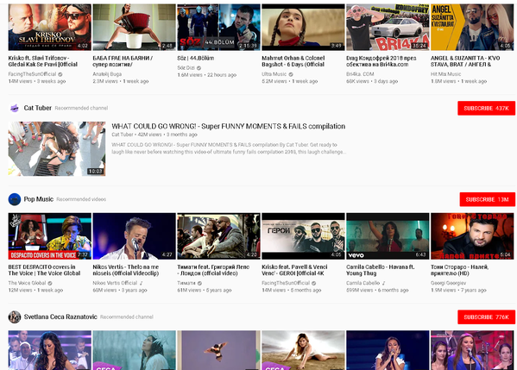
Task: Play the Тимати feat. Григорий Лепс thumbnail
Action: point(218,236)
